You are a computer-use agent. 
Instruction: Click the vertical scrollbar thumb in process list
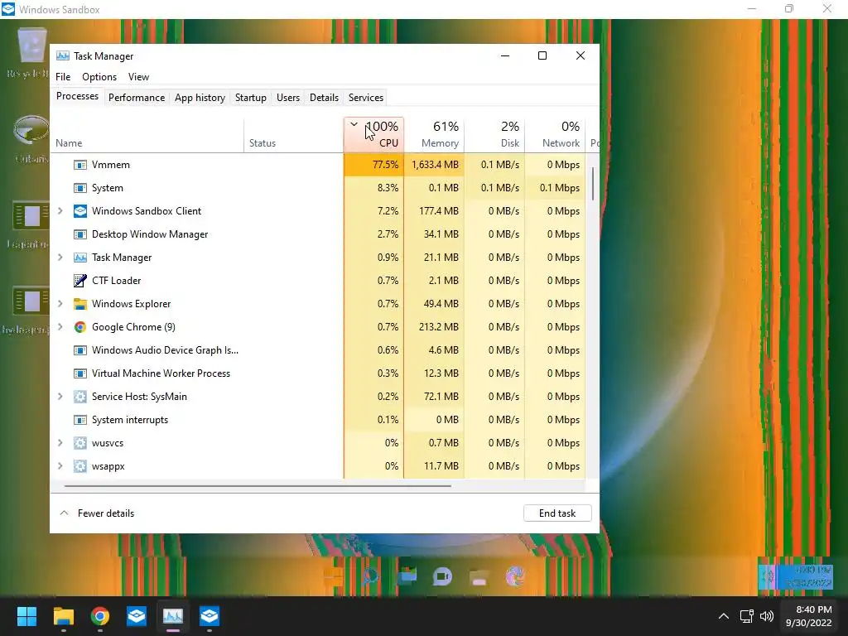click(x=593, y=183)
